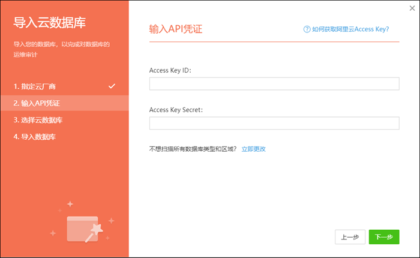Image resolution: width=420 pixels, height=258 pixels.
Task: Open the 如何获取阿里云Access Key? help link
Action: point(350,29)
